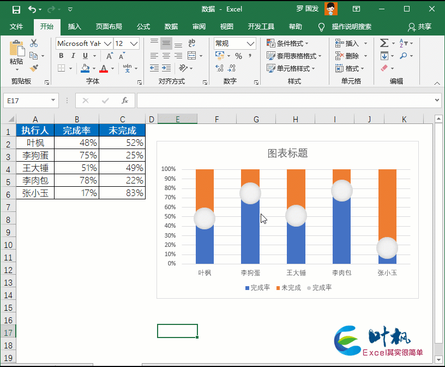Switch to the 插入 ribbon tab
The height and width of the screenshot is (367, 445).
pos(74,26)
